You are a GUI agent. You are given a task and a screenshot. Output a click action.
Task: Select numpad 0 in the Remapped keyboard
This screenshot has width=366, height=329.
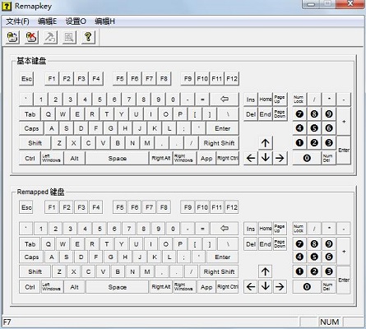307,287
